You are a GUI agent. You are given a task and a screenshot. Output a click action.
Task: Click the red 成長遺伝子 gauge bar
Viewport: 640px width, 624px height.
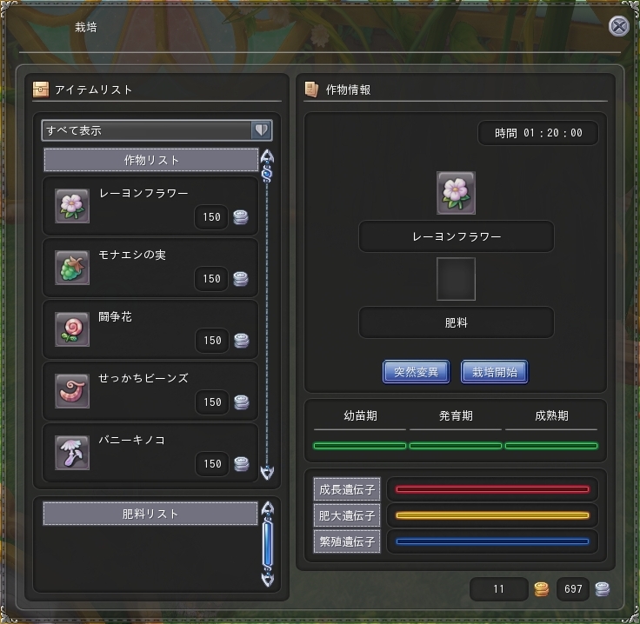[x=493, y=489]
